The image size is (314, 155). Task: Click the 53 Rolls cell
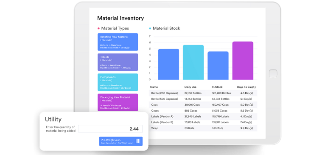coord(189,128)
